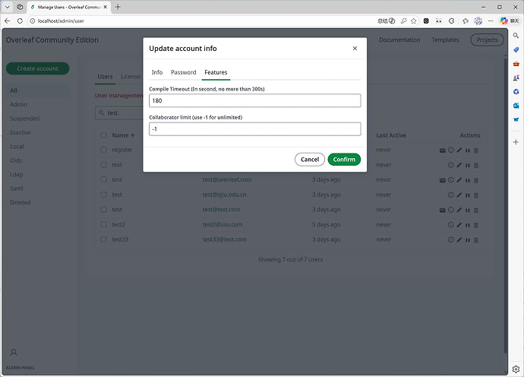The image size is (524, 377).
Task: Filter users by Admin
Action: pos(19,105)
